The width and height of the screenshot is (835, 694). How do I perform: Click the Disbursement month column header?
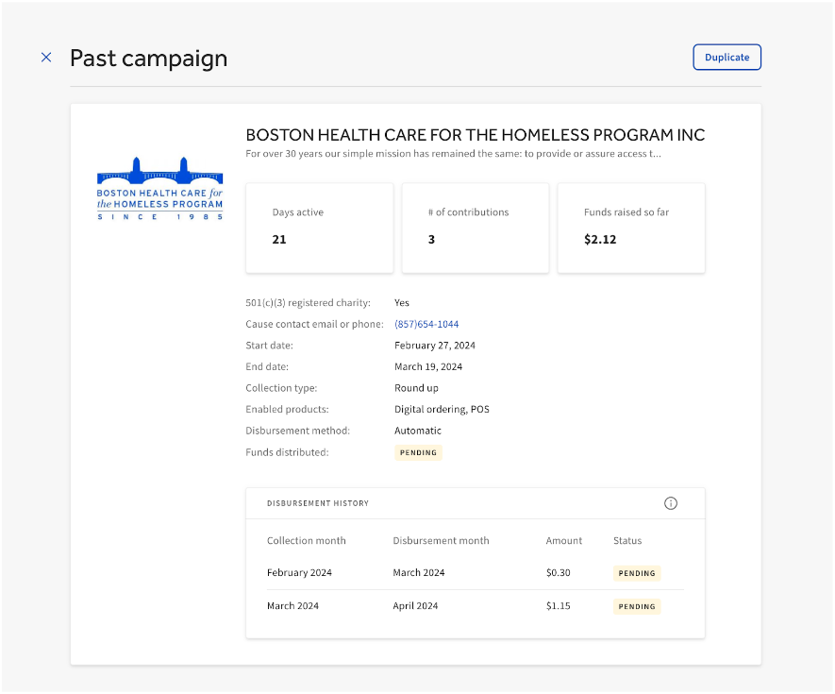point(441,541)
